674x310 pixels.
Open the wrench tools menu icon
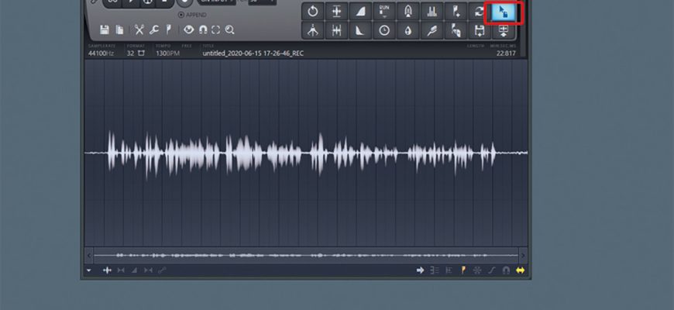click(155, 30)
